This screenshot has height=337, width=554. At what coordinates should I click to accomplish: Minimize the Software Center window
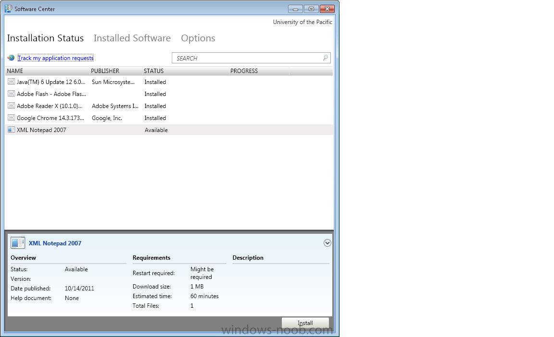tap(295, 9)
